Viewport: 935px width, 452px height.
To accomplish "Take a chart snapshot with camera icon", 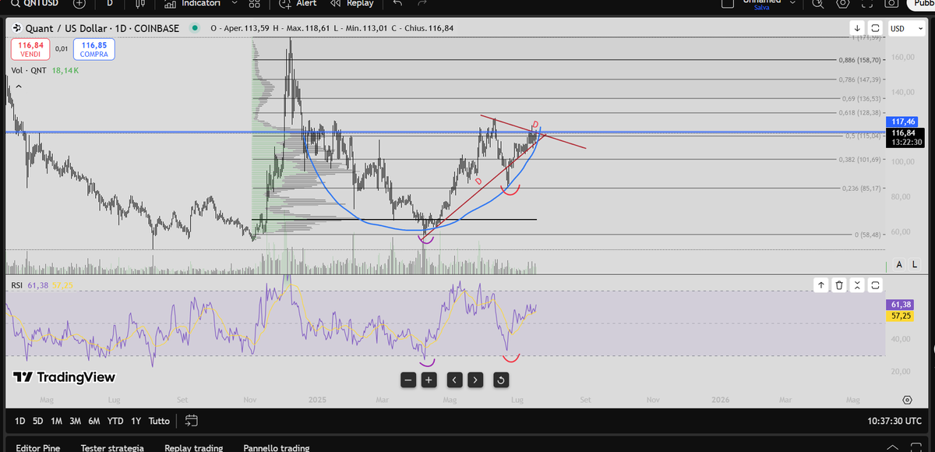I will coord(892,3).
